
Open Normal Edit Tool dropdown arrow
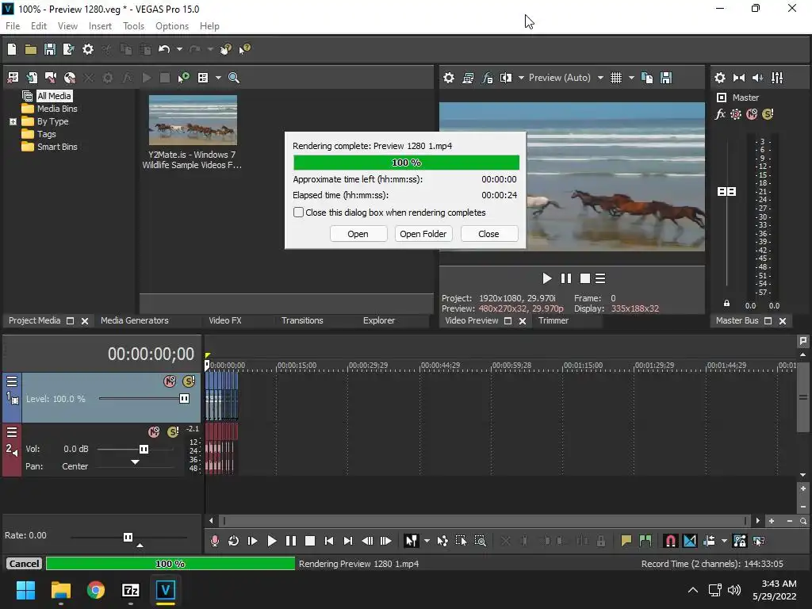coord(427,541)
